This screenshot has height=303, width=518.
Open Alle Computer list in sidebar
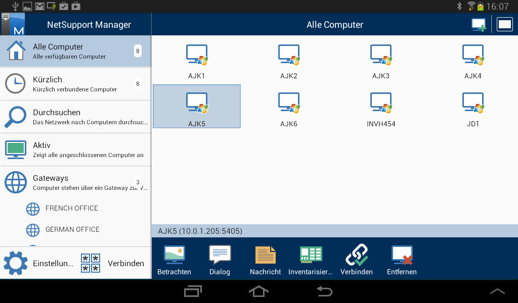[76, 51]
